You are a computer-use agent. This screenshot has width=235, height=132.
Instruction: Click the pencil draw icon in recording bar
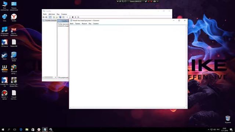[x=146, y=1]
